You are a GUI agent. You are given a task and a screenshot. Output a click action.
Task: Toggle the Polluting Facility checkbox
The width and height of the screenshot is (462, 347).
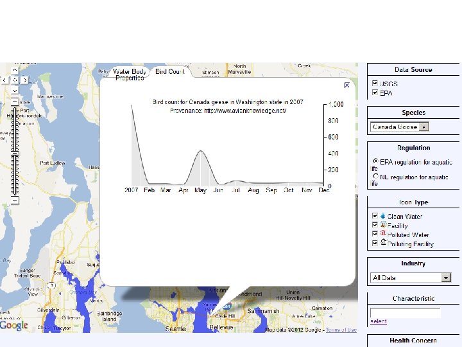tap(375, 243)
